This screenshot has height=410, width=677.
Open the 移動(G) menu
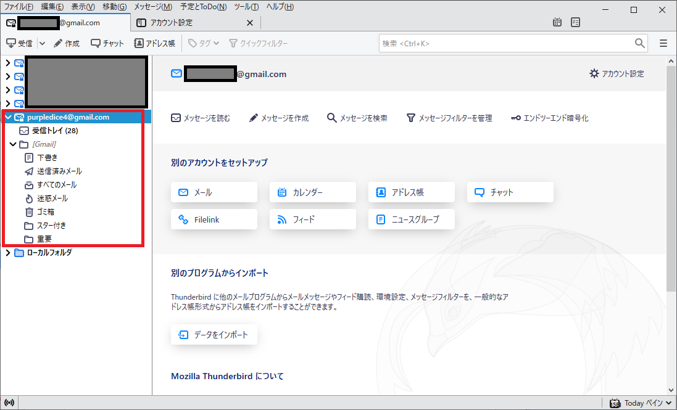coord(115,7)
